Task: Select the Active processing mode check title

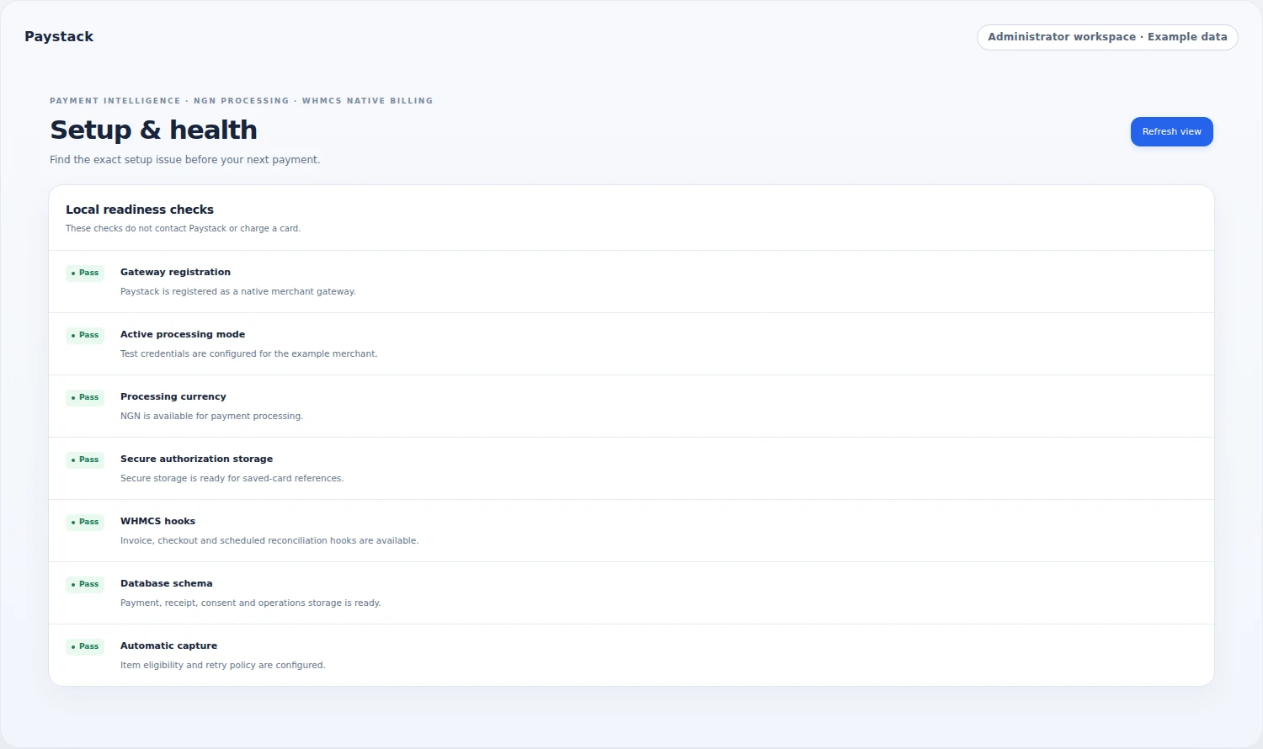Action: [183, 334]
